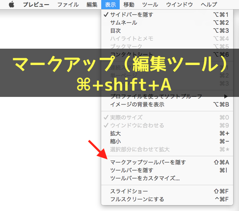Viewport: 239px width, 211px height.
Task: Choose 縮小 to zoom out
Action: tap(167, 141)
